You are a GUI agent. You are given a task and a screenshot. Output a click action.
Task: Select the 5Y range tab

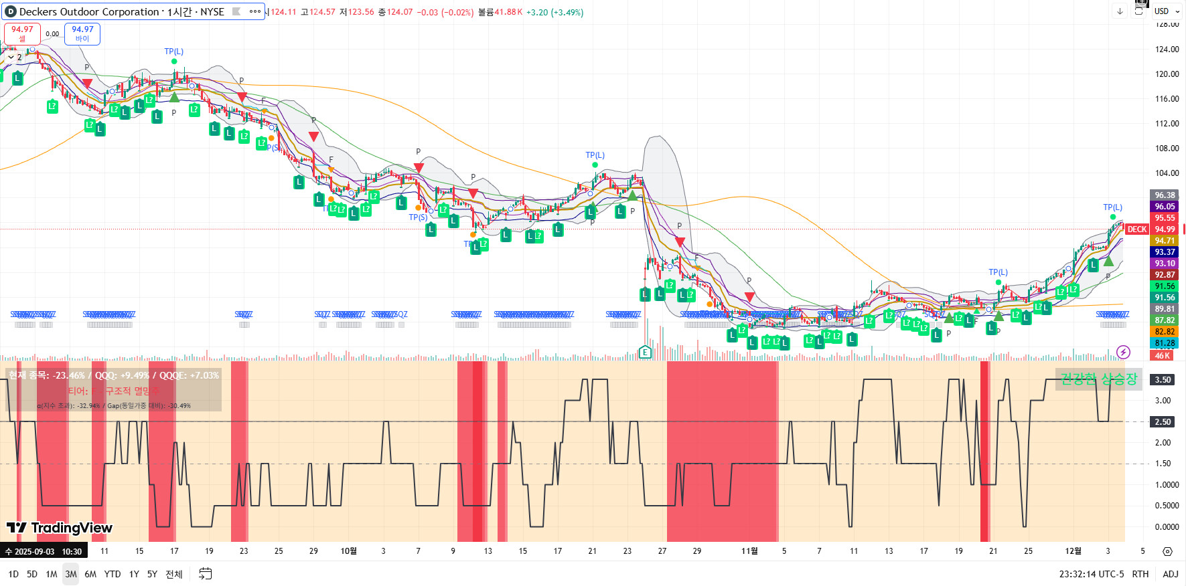(152, 574)
